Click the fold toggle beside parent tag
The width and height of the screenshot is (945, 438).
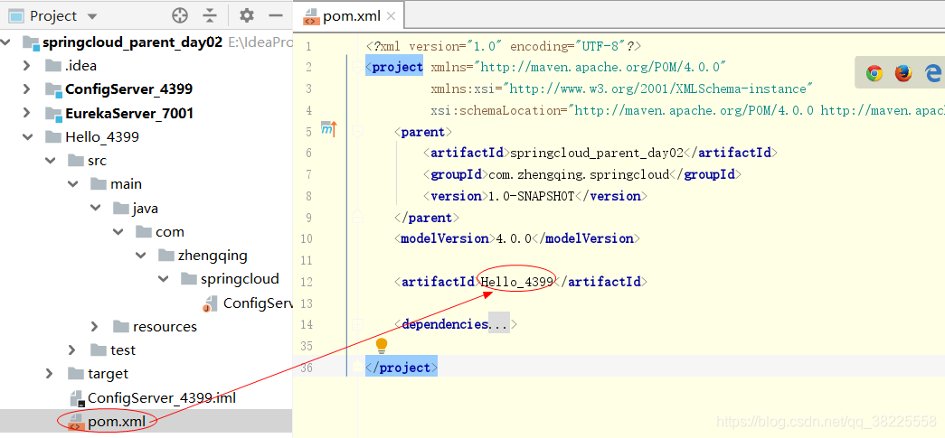357,131
